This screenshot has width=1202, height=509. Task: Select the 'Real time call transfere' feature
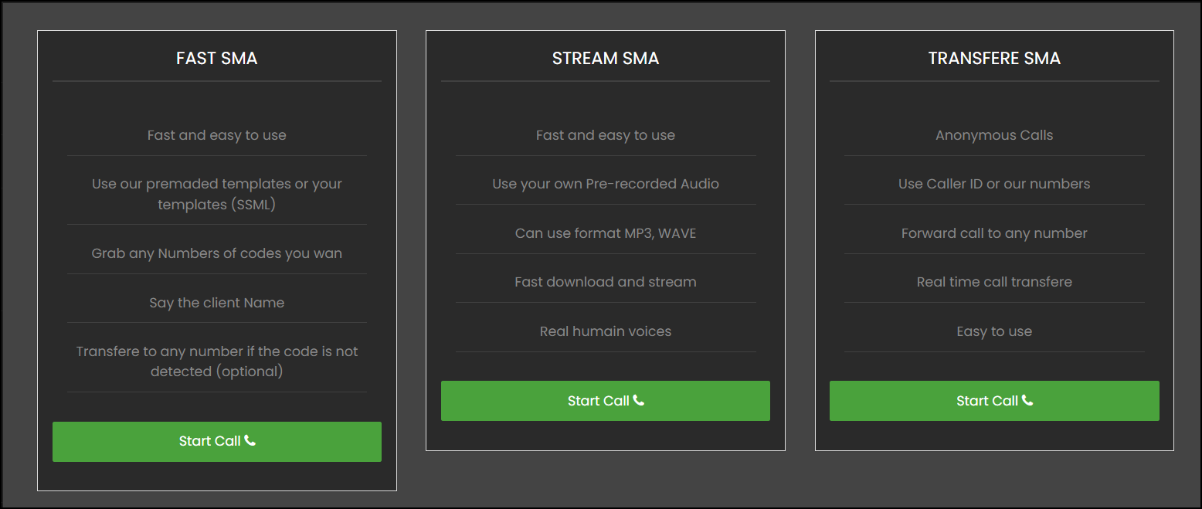994,282
